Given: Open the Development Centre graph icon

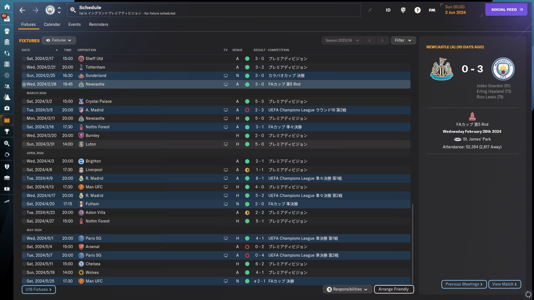Looking at the screenshot, I should (x=7, y=201).
